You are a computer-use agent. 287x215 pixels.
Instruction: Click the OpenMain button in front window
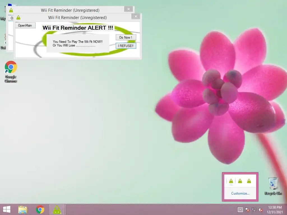coord(25,25)
